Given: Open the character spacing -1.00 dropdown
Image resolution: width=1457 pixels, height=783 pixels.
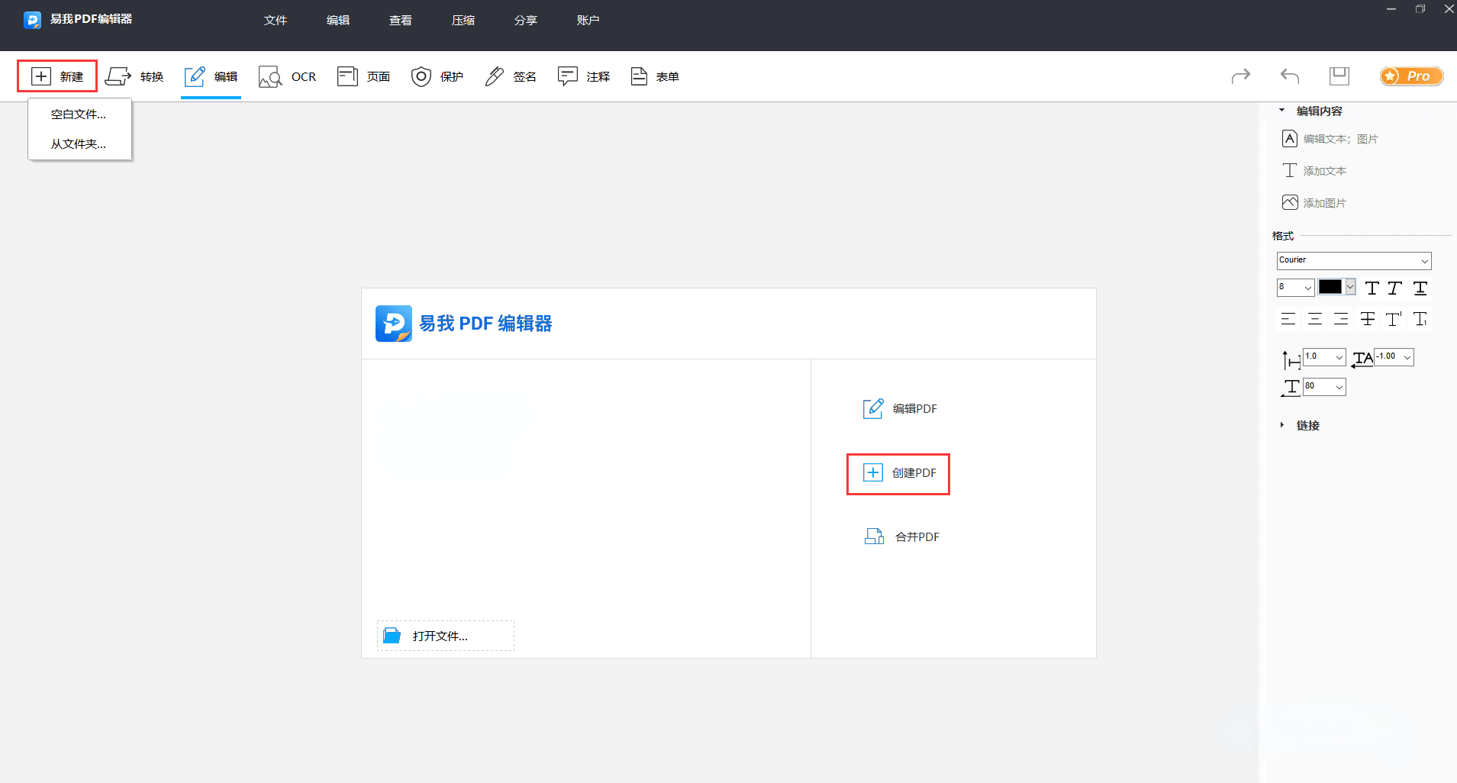Looking at the screenshot, I should coord(1394,356).
